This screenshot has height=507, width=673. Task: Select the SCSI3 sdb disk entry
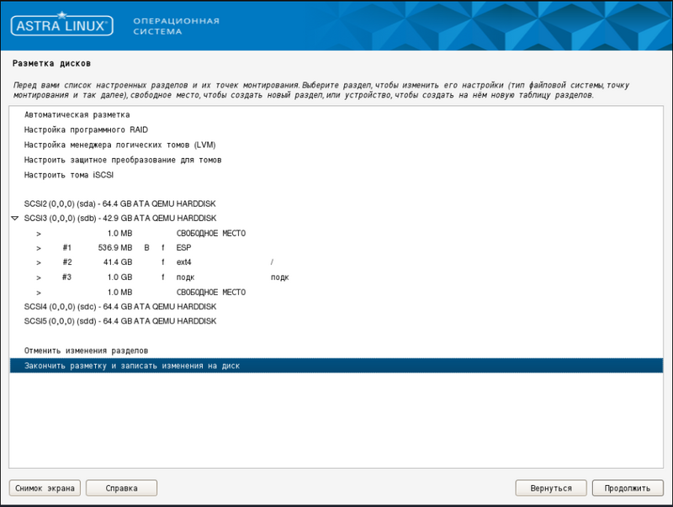[121, 218]
